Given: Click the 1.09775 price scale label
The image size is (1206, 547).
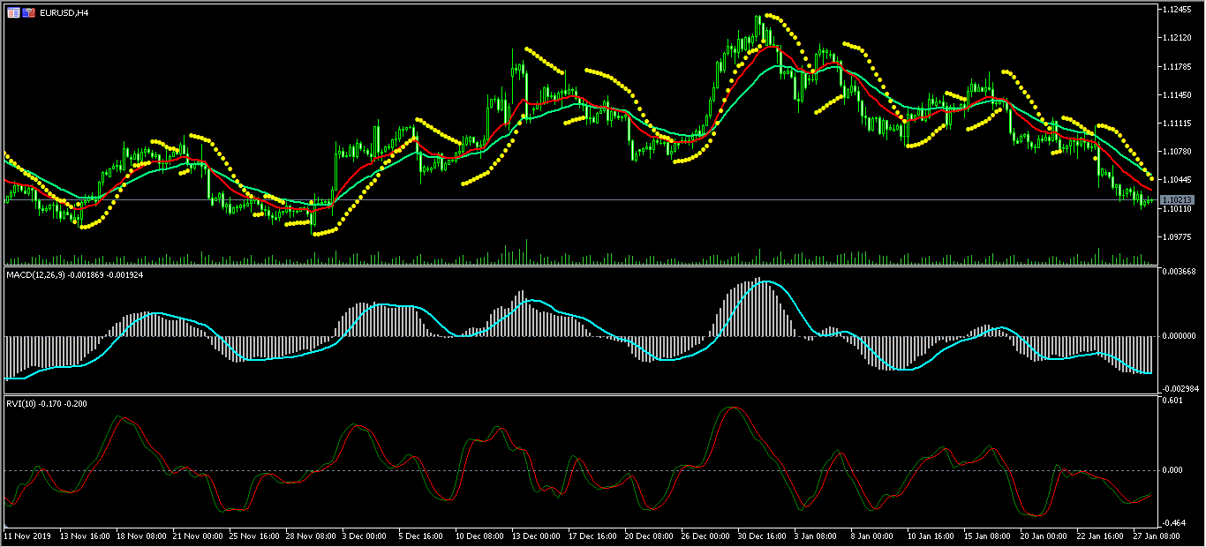Looking at the screenshot, I should click(1178, 237).
